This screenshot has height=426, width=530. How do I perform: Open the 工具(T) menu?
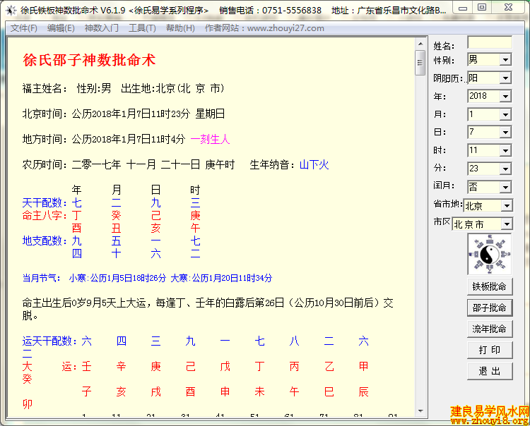pos(142,28)
